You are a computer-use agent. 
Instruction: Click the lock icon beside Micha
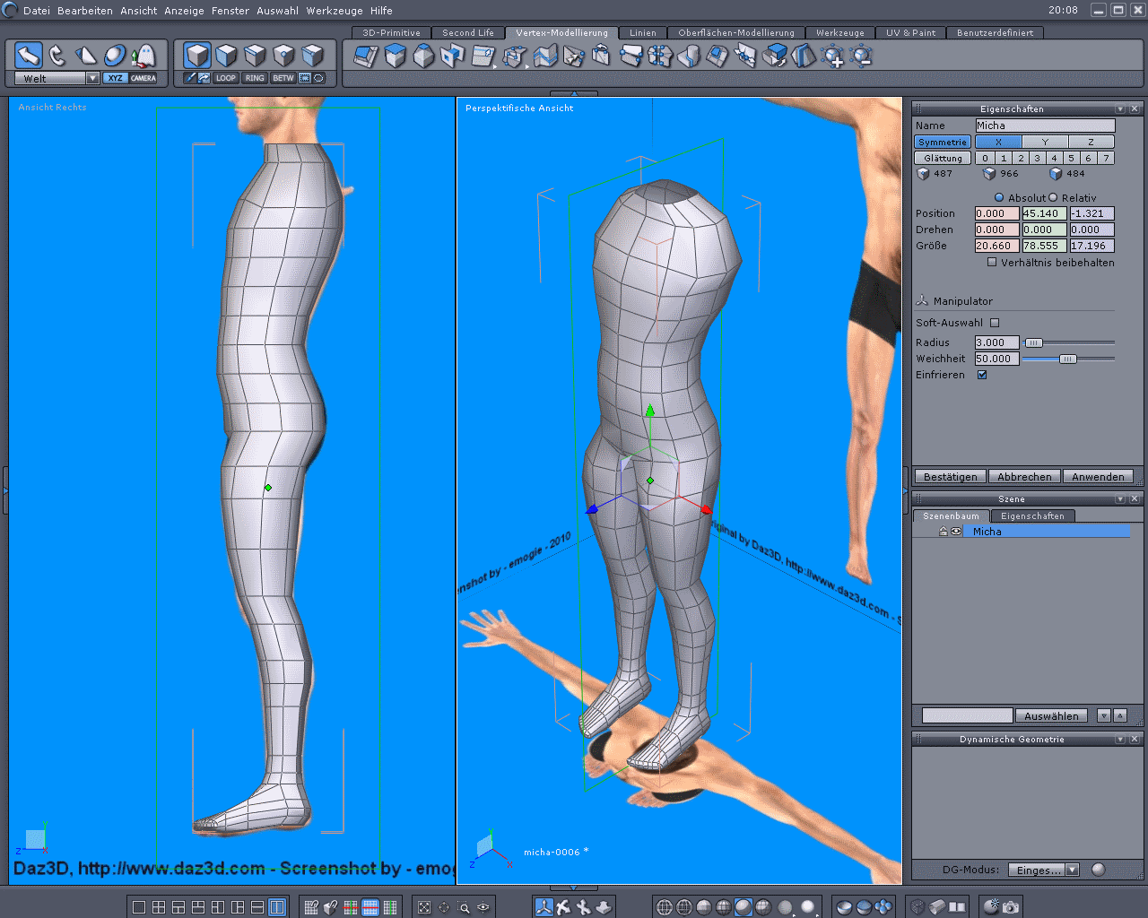tap(944, 532)
